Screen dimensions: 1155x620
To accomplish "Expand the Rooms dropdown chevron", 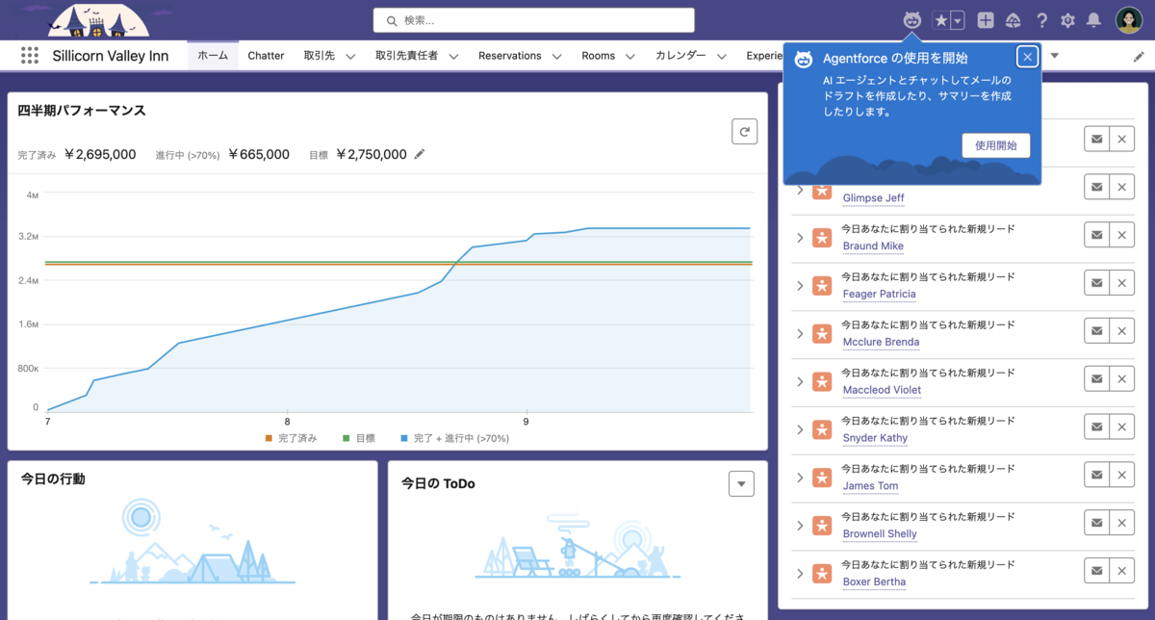I will click(631, 57).
